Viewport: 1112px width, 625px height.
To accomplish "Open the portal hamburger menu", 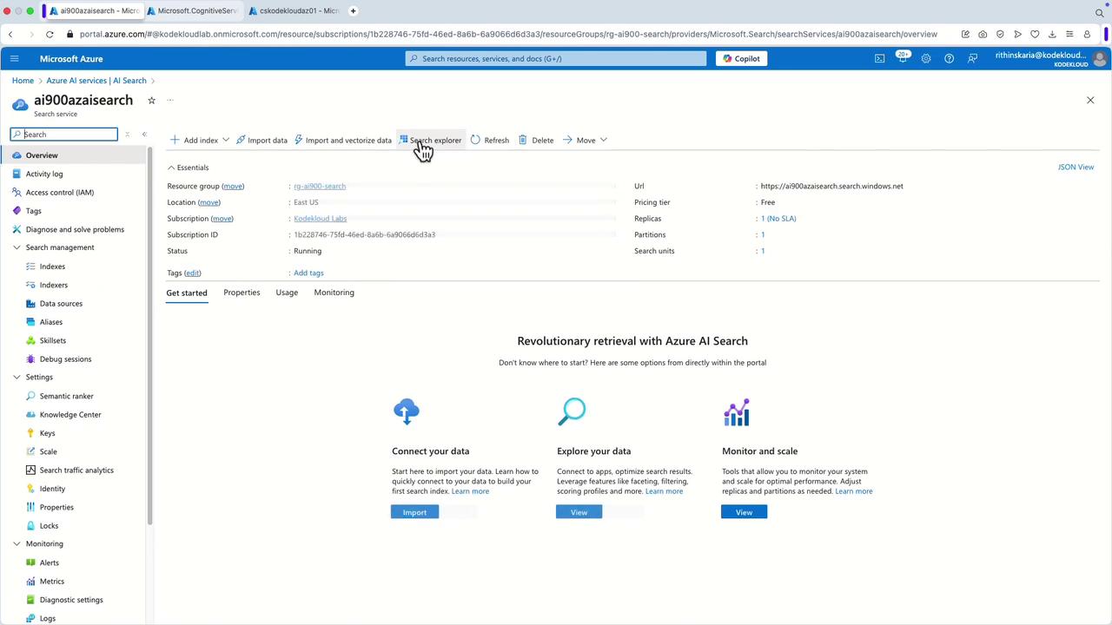I will pyautogui.click(x=14, y=59).
